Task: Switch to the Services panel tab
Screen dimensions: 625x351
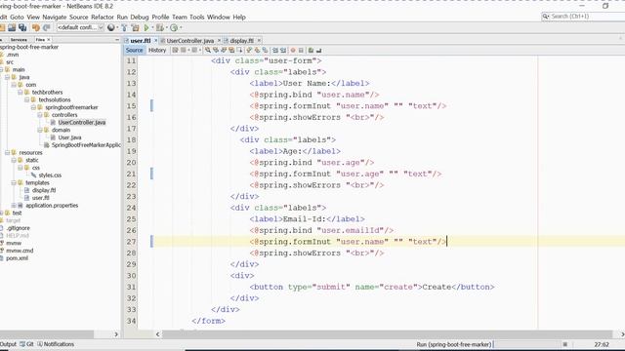Action: 19,40
